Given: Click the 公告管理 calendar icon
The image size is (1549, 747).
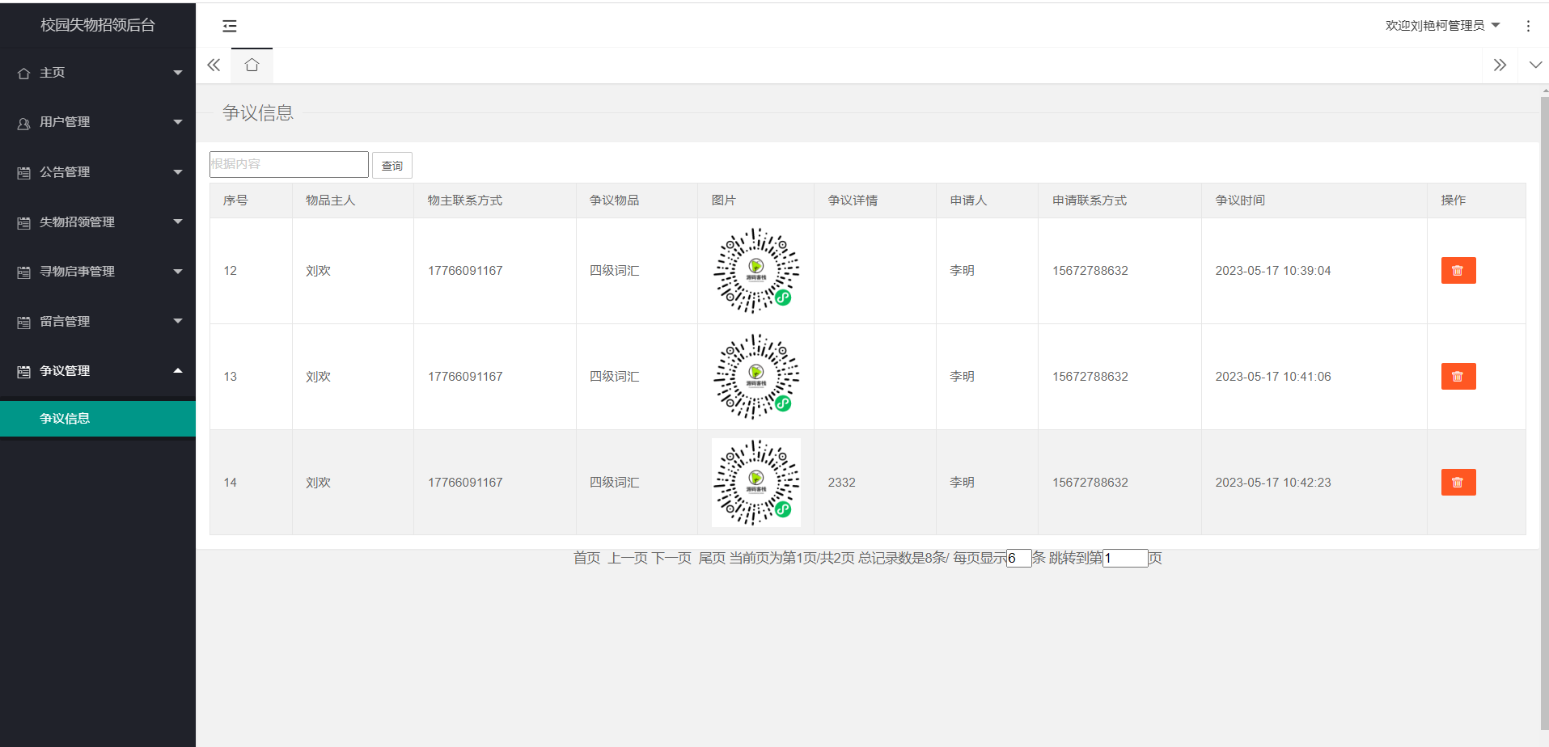Looking at the screenshot, I should click(23, 173).
